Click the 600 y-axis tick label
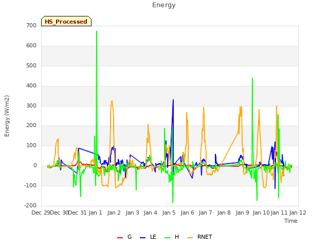 pos(31,46)
